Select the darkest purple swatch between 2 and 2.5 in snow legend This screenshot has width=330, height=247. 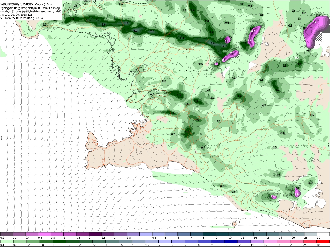coord(96,234)
